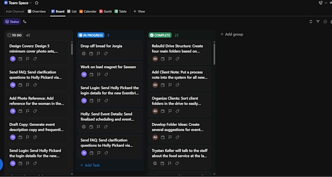Open the Gantt view tab
332x177 pixels.
pos(105,11)
